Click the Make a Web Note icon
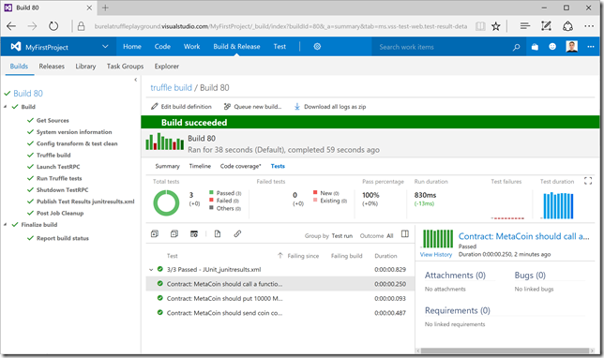This screenshot has height=358, width=604. click(546, 26)
